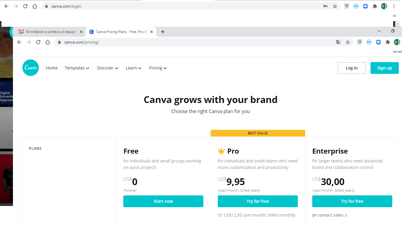Click the US$30,00 Enterprise price

tap(328, 181)
